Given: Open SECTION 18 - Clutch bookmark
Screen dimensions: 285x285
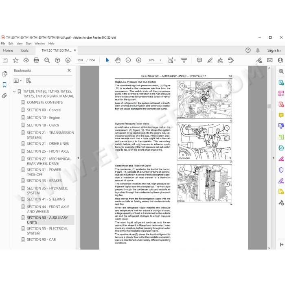Looking at the screenshot, I should click(43, 125).
